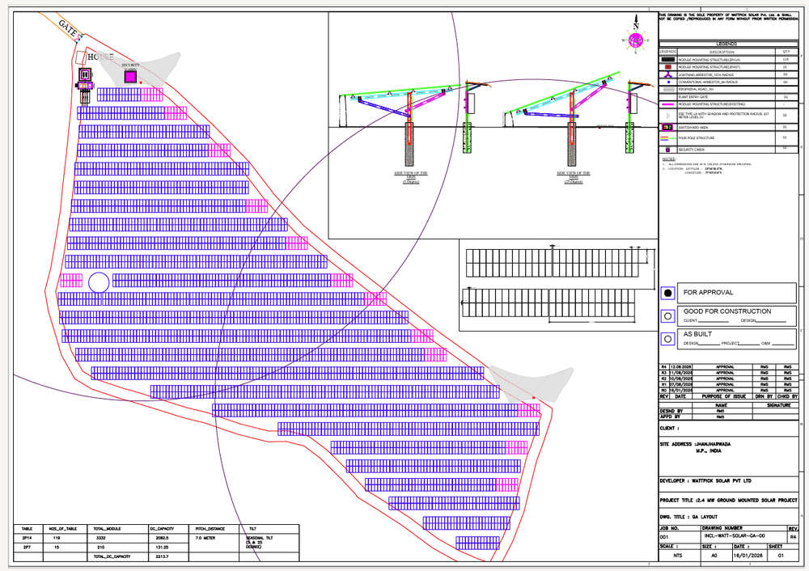Click the PITCH_DISTANCE column header
This screenshot has width=809, height=571.
[210, 529]
